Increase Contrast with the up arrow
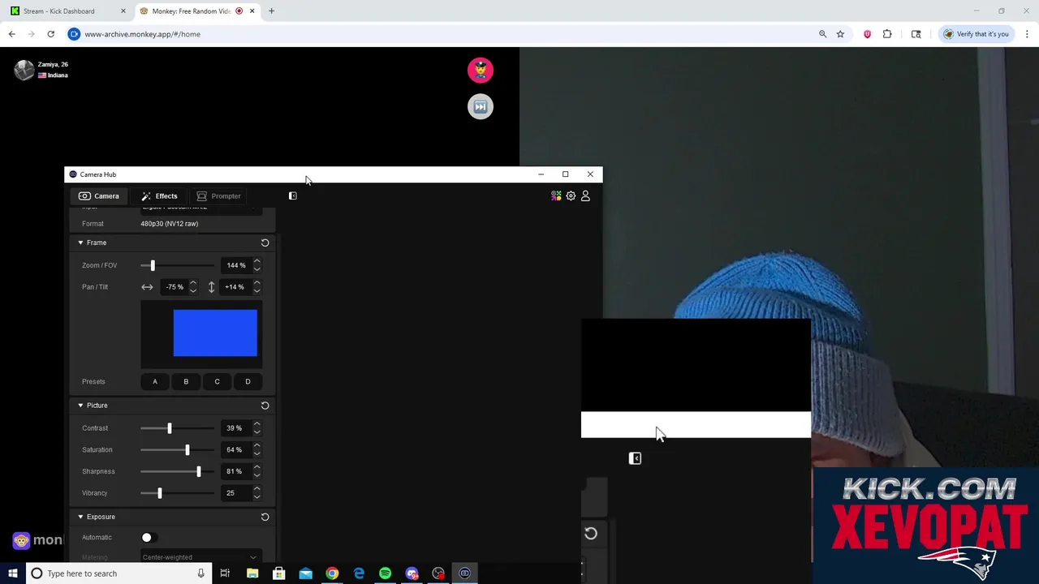This screenshot has width=1039, height=584. 257,424
